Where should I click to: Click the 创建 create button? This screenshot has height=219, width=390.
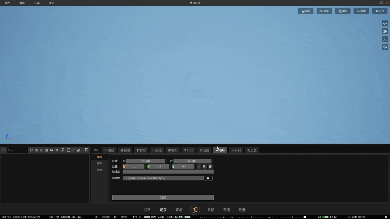coord(163,197)
